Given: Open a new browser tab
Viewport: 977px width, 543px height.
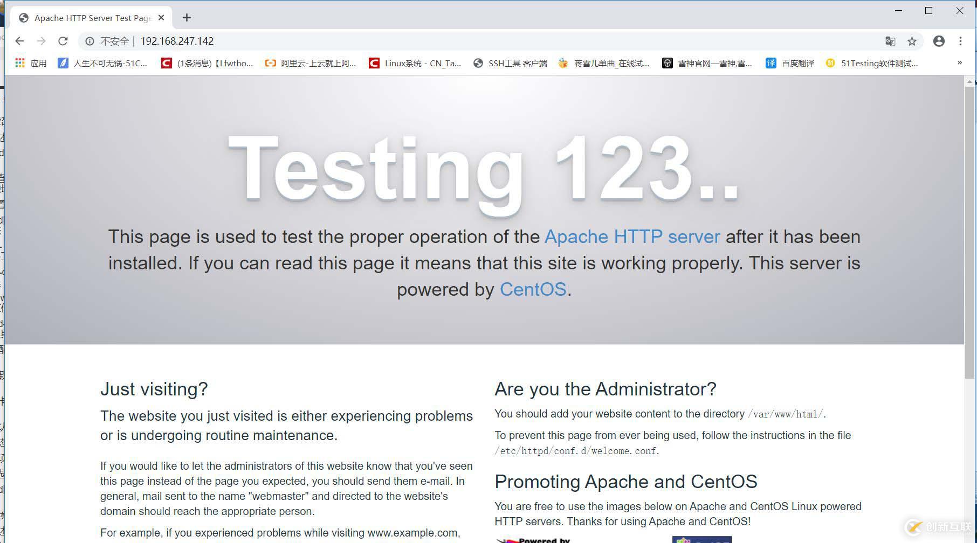Looking at the screenshot, I should pyautogui.click(x=187, y=18).
